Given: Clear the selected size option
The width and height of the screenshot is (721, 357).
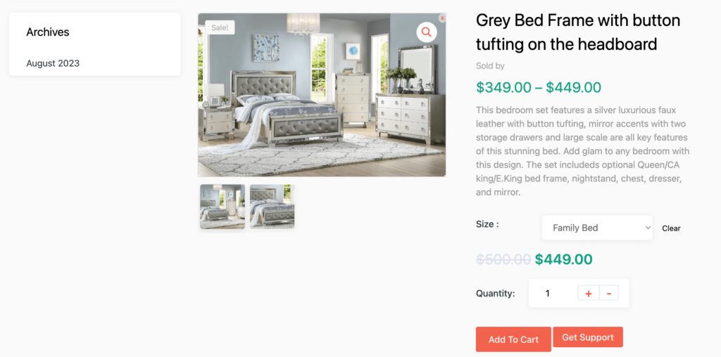Looking at the screenshot, I should [x=671, y=228].
